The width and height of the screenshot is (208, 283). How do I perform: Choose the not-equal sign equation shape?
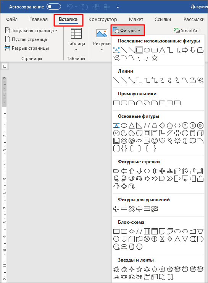(x=155, y=209)
